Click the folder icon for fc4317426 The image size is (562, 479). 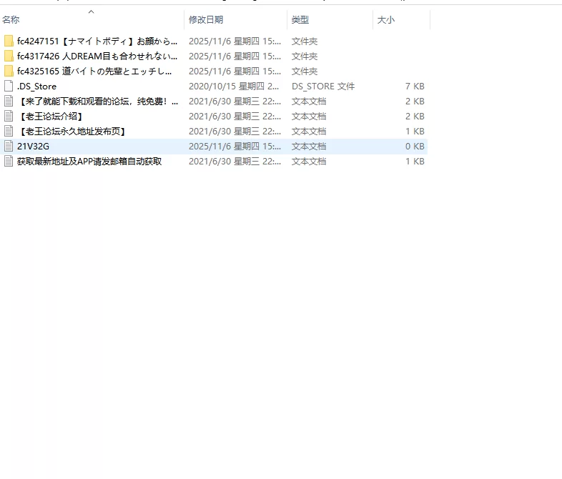[x=9, y=56]
